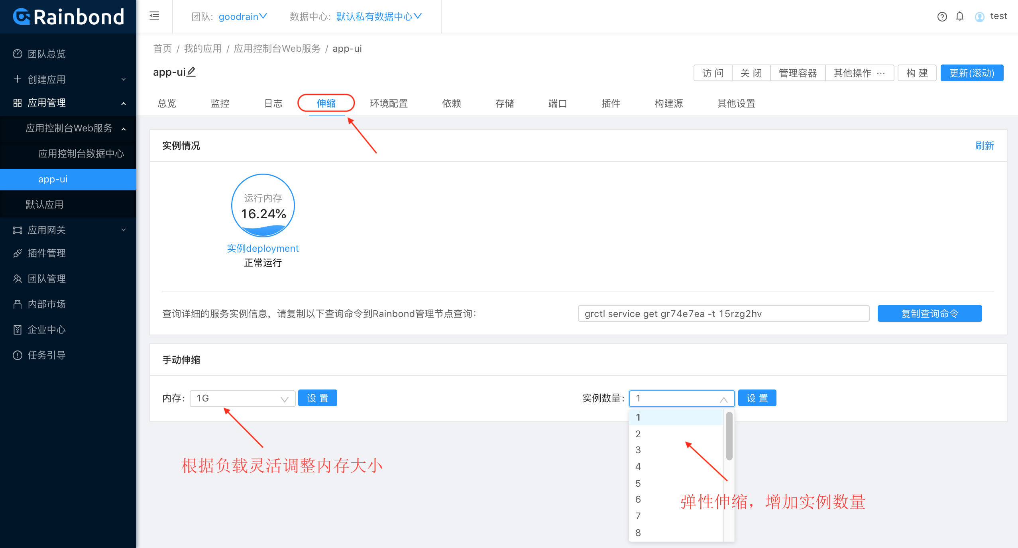Click the instance dropdown list scrollbar
The image size is (1018, 548).
click(729, 436)
